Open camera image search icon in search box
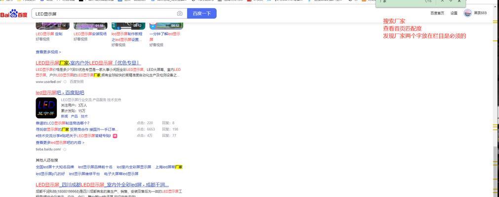 click(x=180, y=14)
